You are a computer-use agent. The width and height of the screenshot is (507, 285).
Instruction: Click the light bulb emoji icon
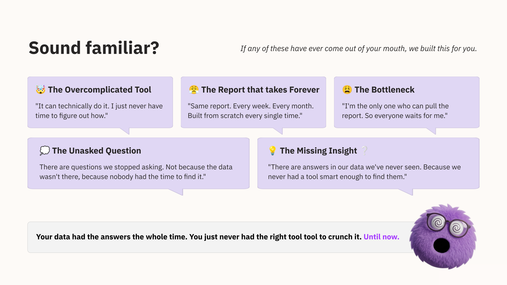[x=272, y=151]
